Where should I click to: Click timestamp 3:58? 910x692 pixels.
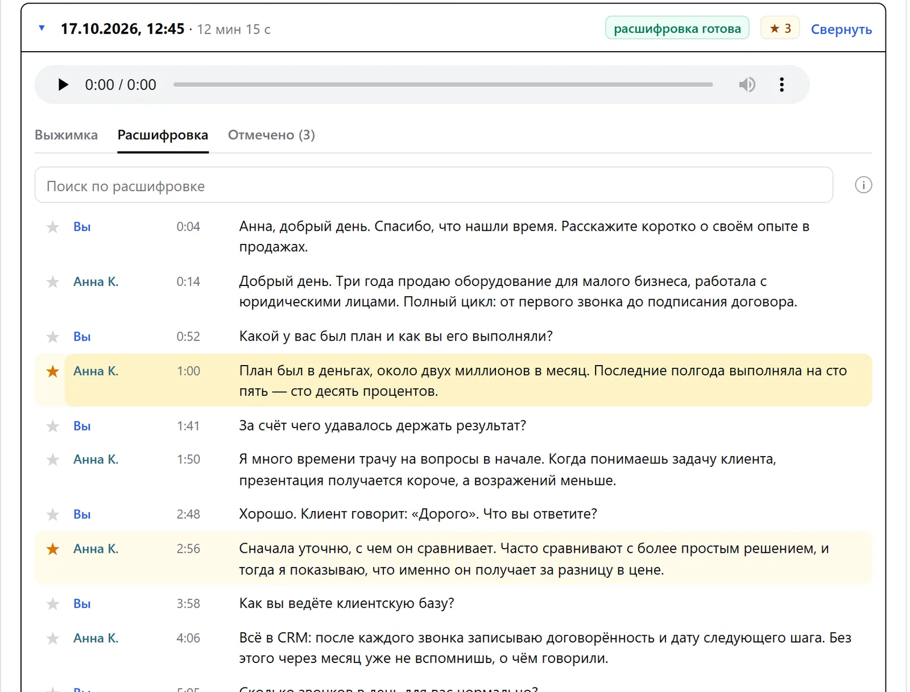(x=188, y=603)
